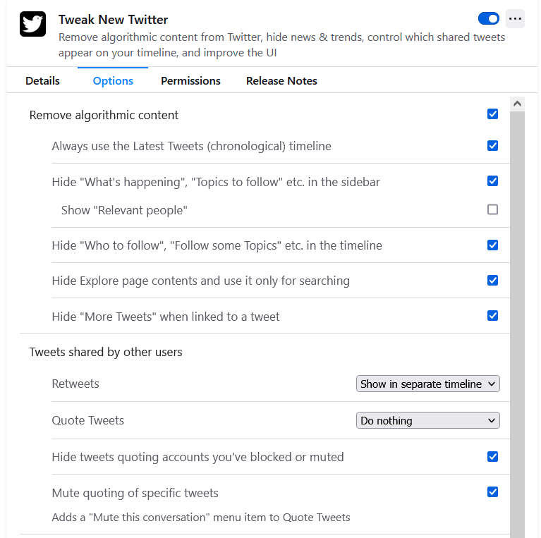Image resolution: width=541 pixels, height=538 pixels.
Task: Open the Release Notes tab
Action: 281,80
